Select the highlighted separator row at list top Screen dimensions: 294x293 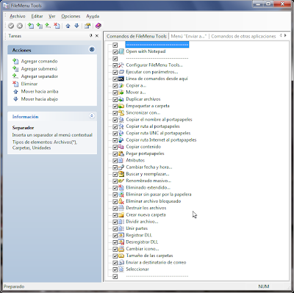click(157, 45)
